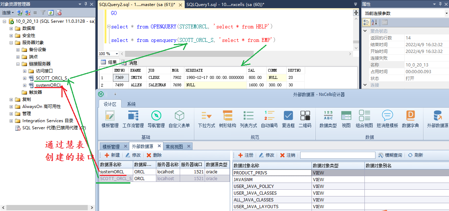Click the categorized view icon in 属性 panel
The image size is (449, 211).
pyautogui.click(x=366, y=22)
